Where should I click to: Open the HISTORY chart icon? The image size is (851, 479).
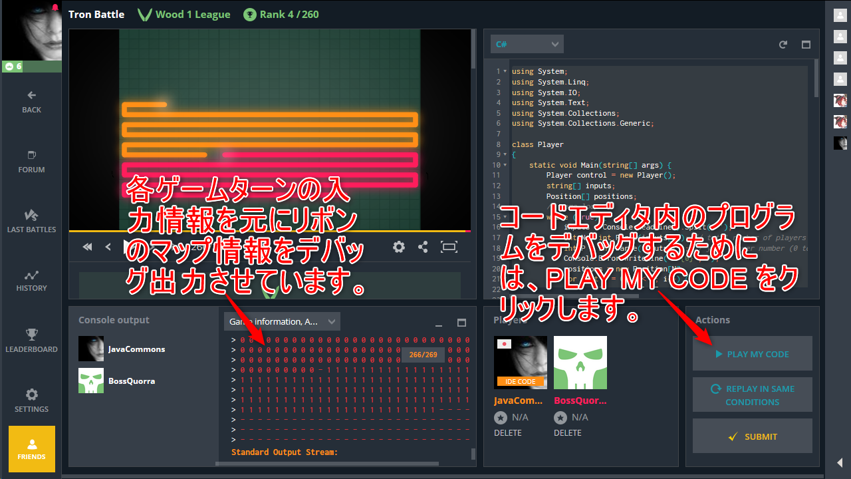pos(31,280)
